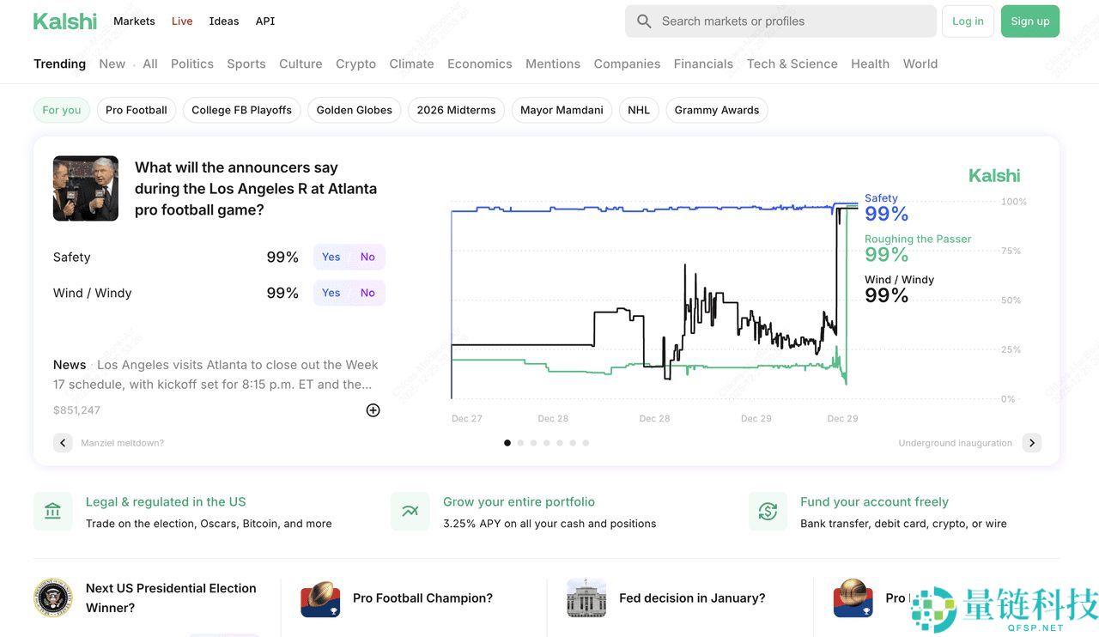
Task: Click the News summary text
Action: tap(216, 374)
